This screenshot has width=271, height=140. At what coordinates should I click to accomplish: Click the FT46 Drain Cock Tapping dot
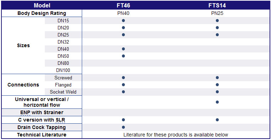point(123,127)
